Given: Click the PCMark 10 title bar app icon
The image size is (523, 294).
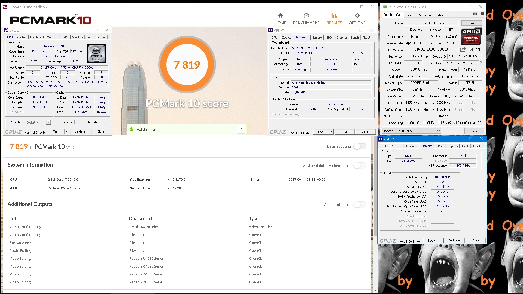Looking at the screenshot, I should 5,7.
